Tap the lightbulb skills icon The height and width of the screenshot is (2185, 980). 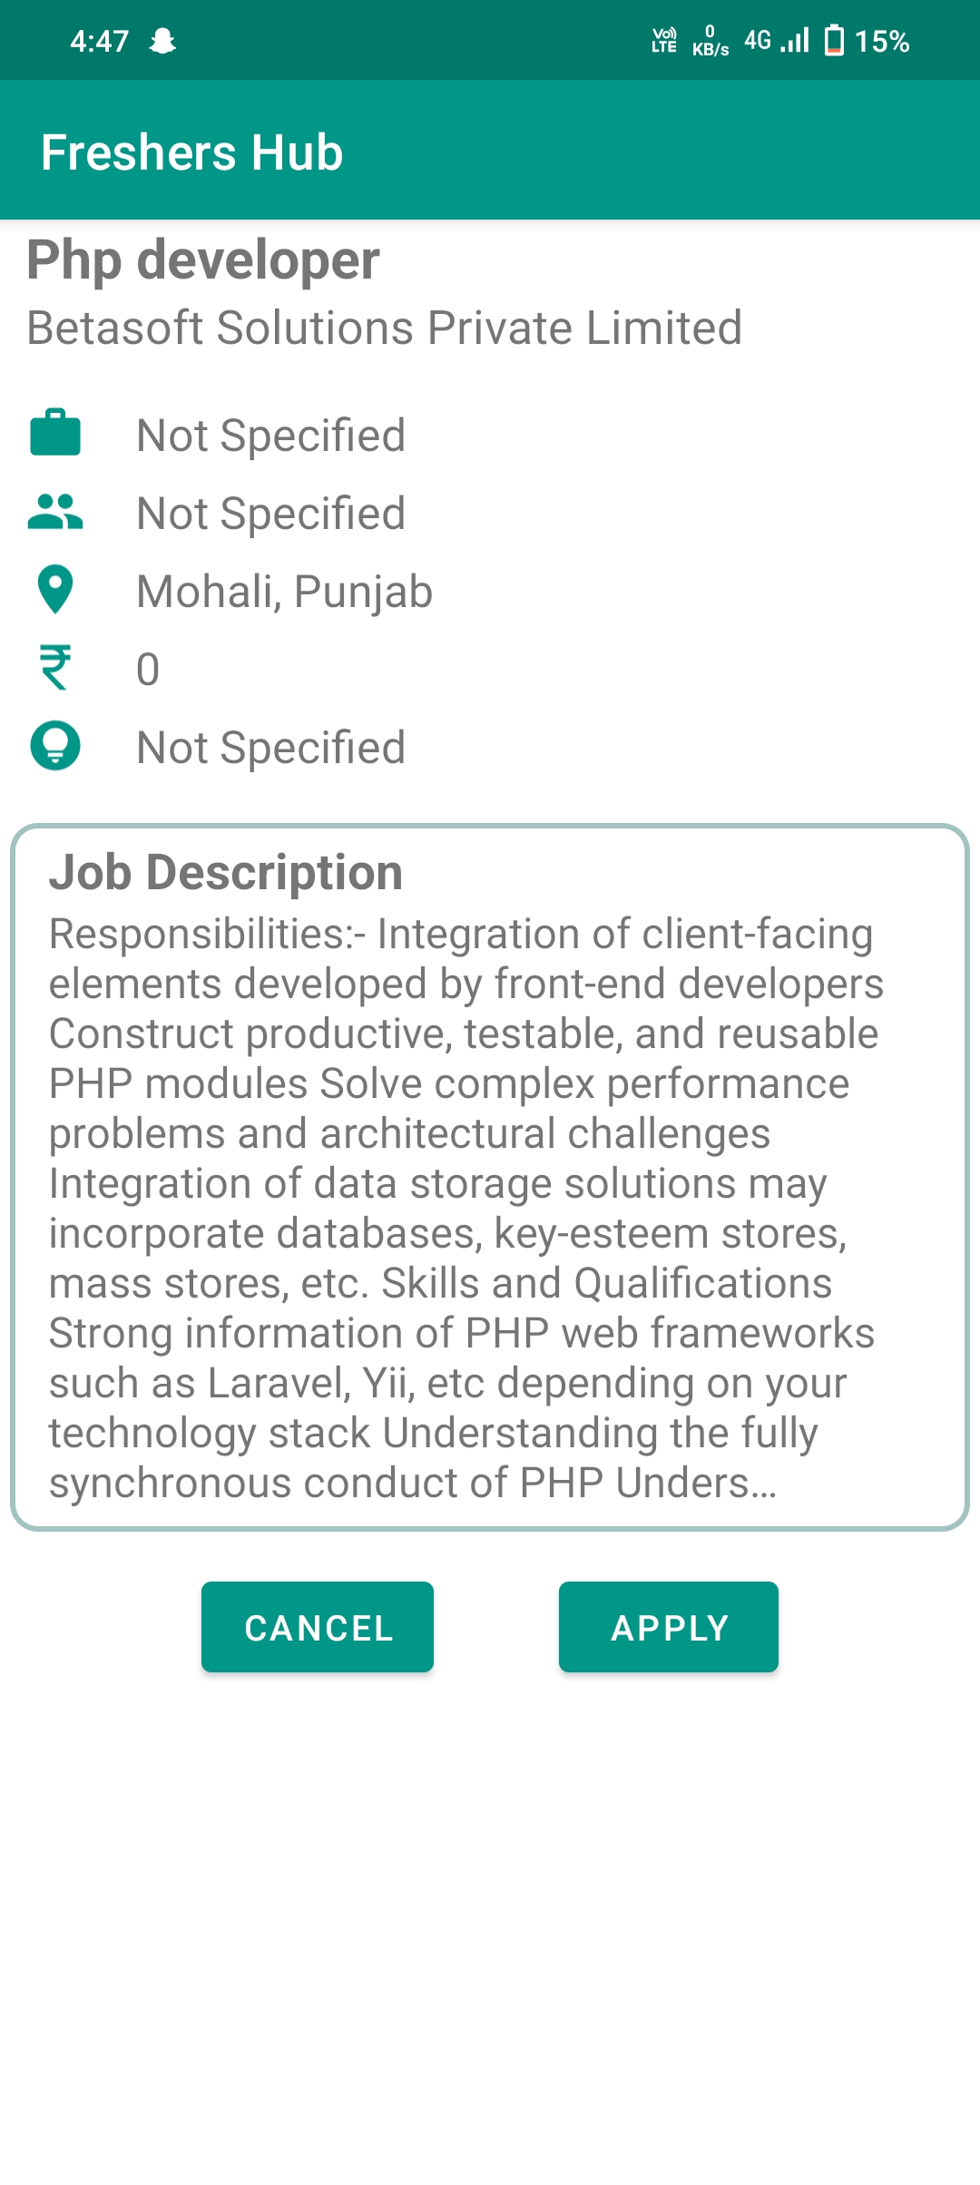tap(55, 746)
